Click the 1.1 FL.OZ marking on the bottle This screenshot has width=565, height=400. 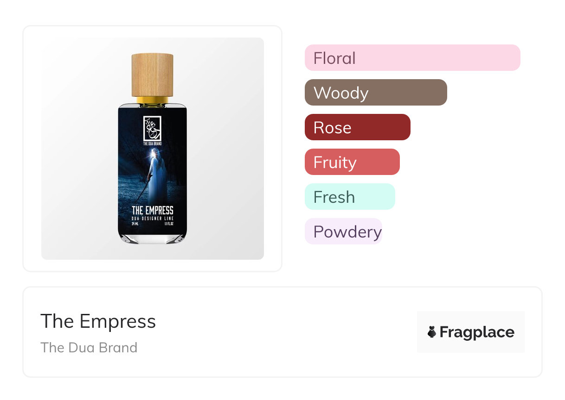click(168, 224)
